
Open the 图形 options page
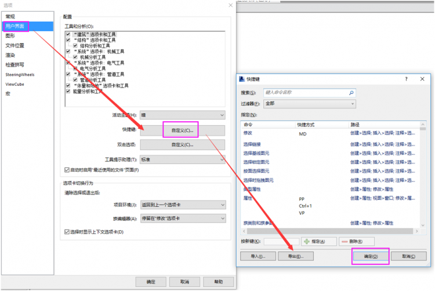click(10, 36)
